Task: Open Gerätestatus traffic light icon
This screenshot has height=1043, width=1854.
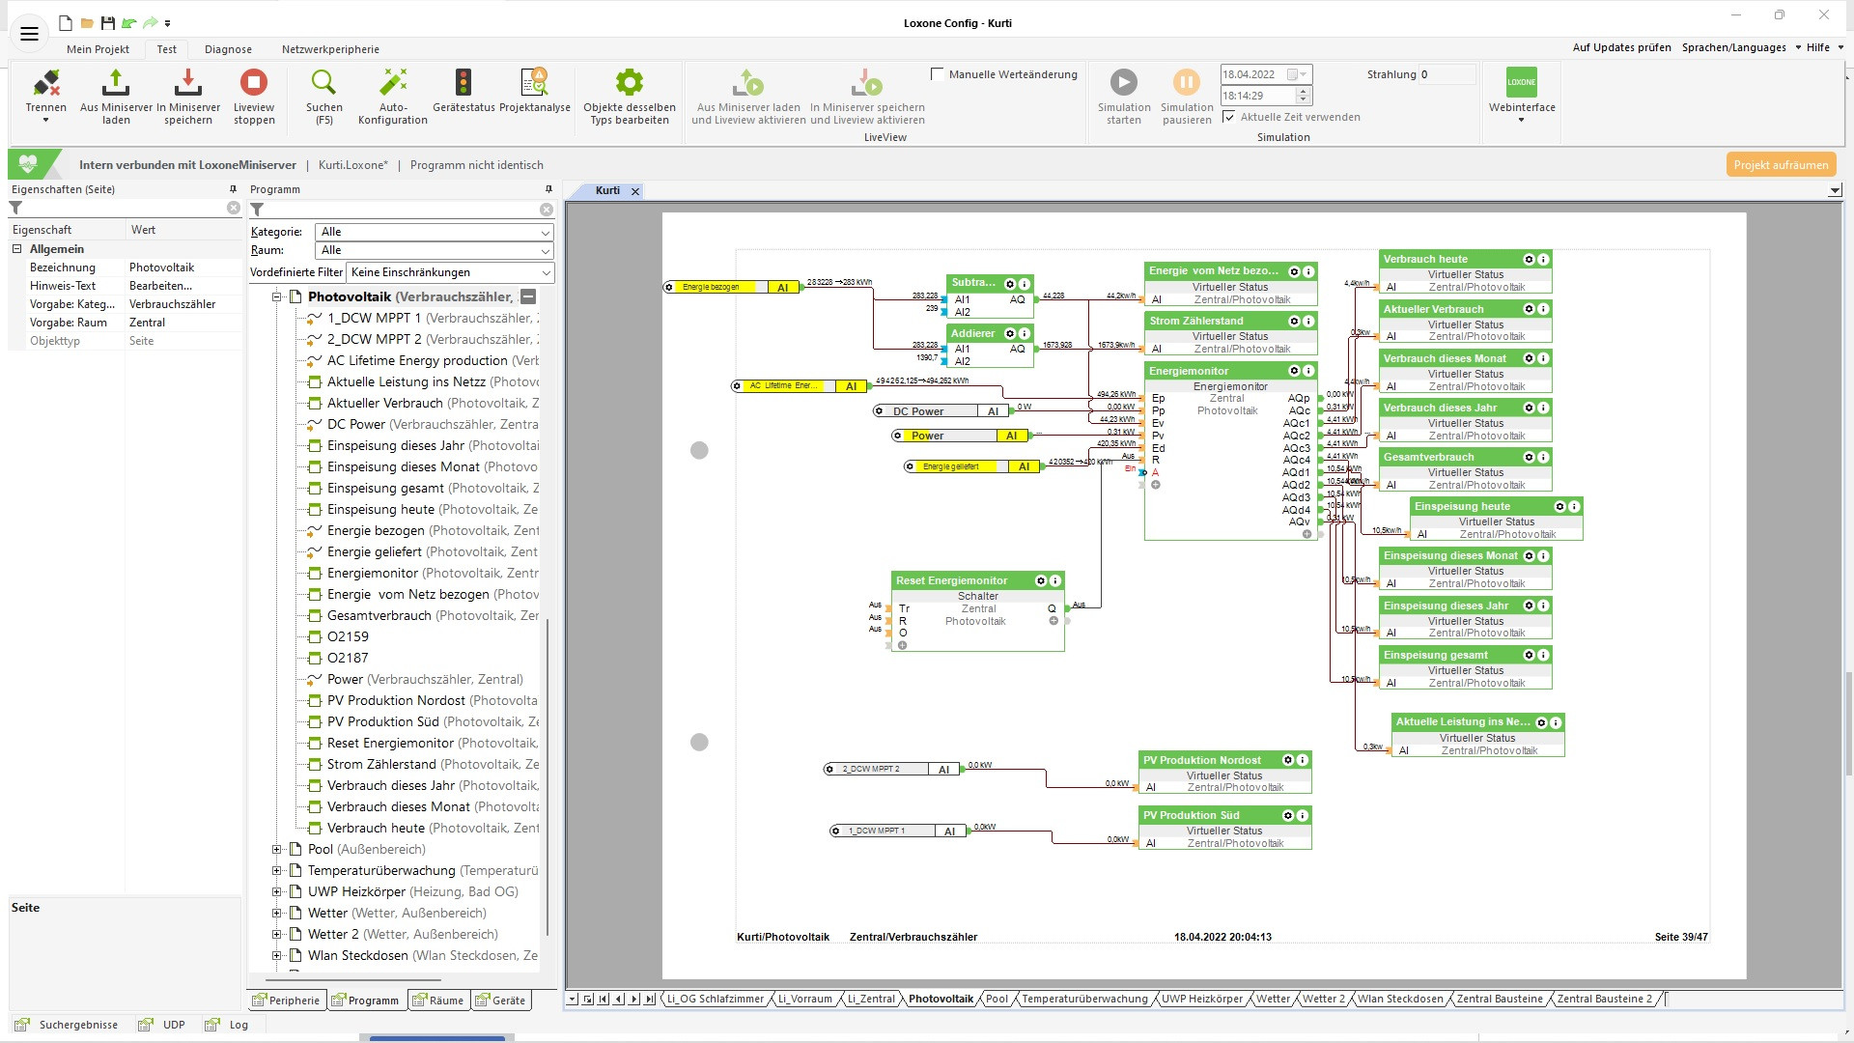Action: pyautogui.click(x=463, y=84)
